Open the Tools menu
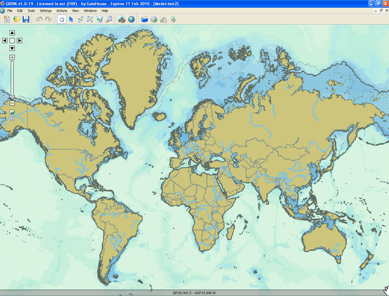 [x=31, y=11]
